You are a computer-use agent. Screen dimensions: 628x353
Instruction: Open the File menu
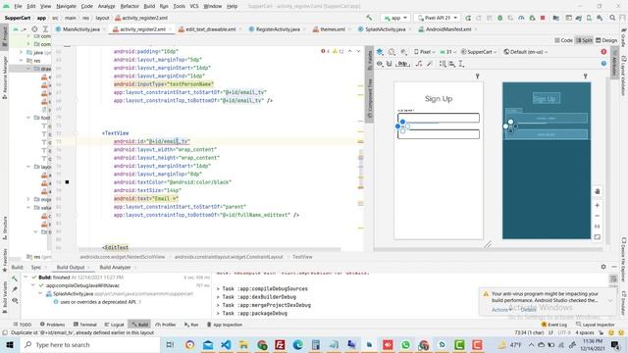[18, 7]
